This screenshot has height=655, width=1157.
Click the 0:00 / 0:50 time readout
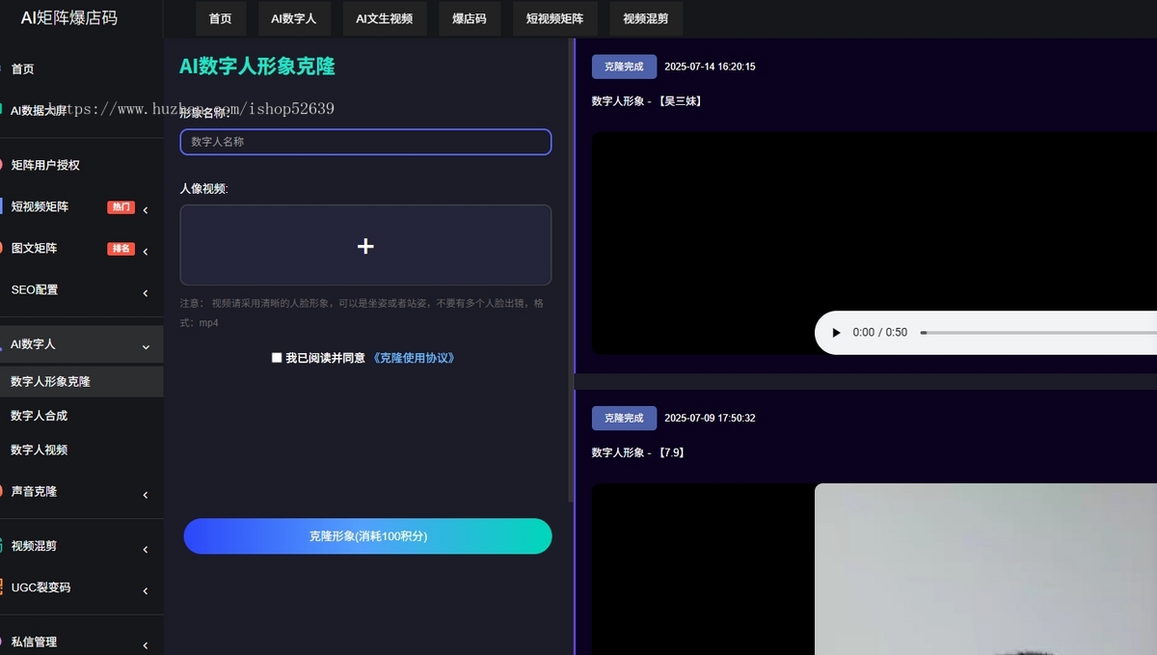pyautogui.click(x=880, y=333)
